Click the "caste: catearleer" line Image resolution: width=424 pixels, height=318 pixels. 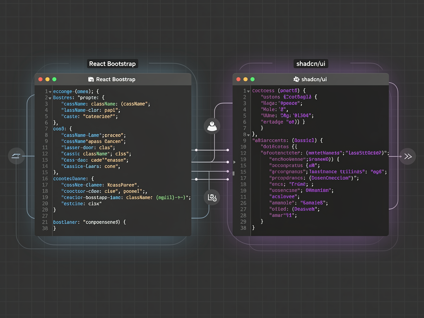click(x=89, y=116)
